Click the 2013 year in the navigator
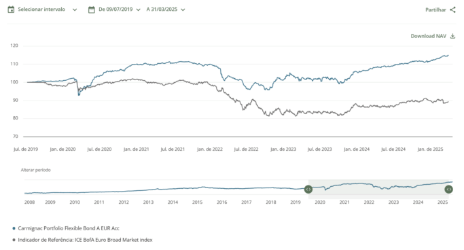464x250 pixels. [148, 202]
